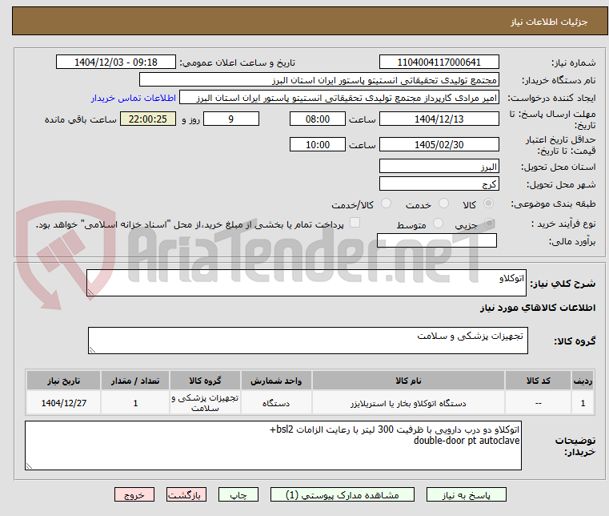Image resolution: width=609 pixels, height=516 pixels.
Task: Click the نام دستگاه خریدار field
Action: [x=319, y=80]
